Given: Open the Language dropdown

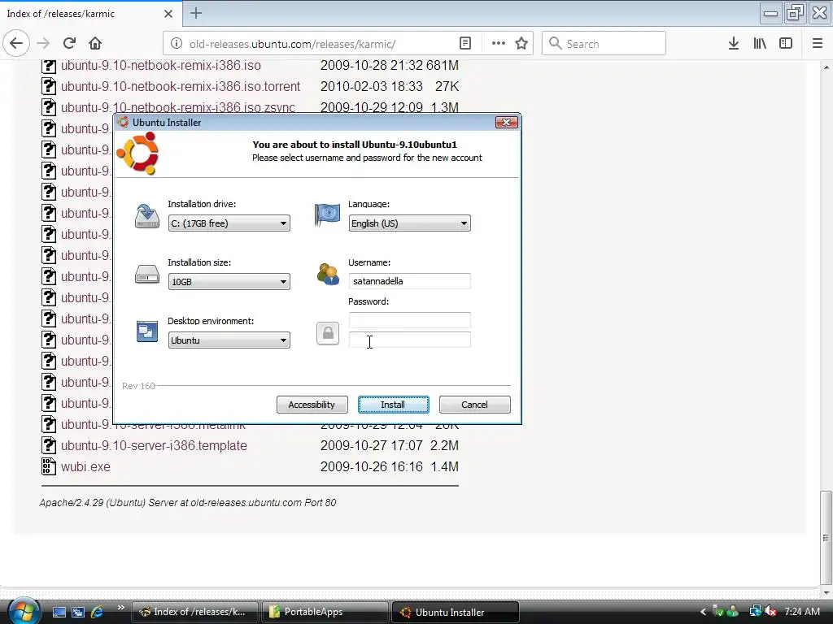Looking at the screenshot, I should tap(410, 223).
